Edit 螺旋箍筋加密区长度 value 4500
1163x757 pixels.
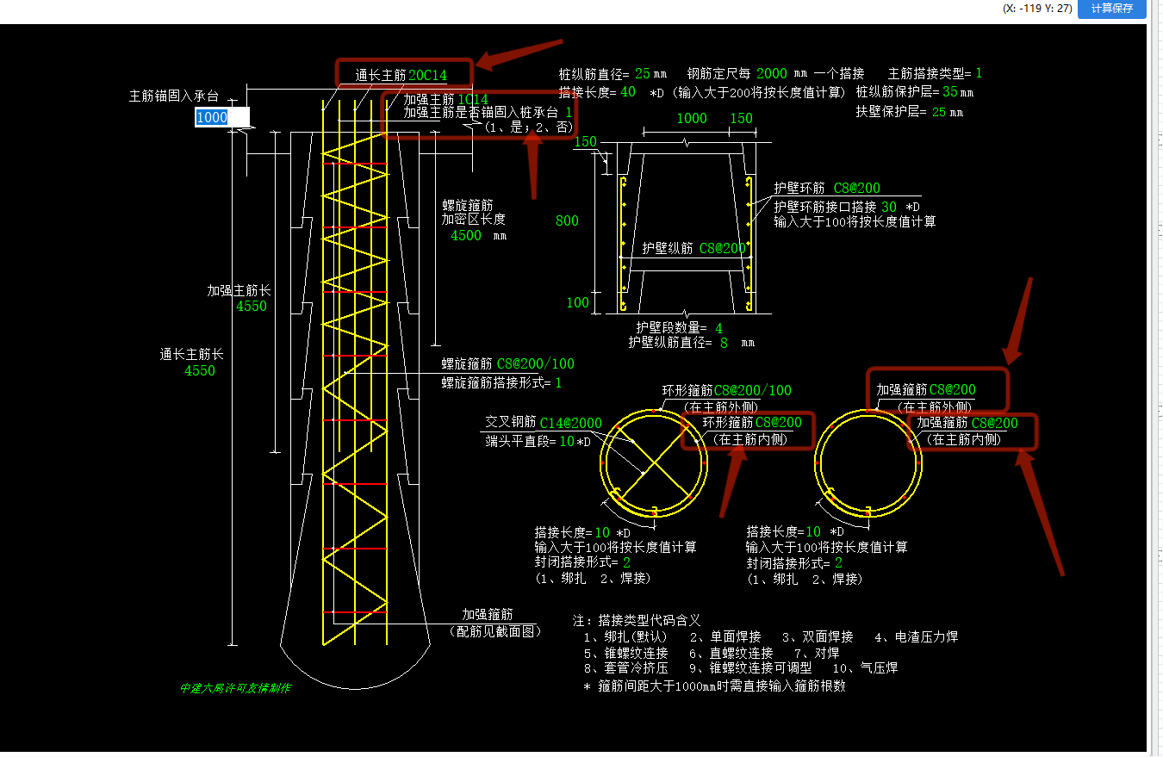466,235
